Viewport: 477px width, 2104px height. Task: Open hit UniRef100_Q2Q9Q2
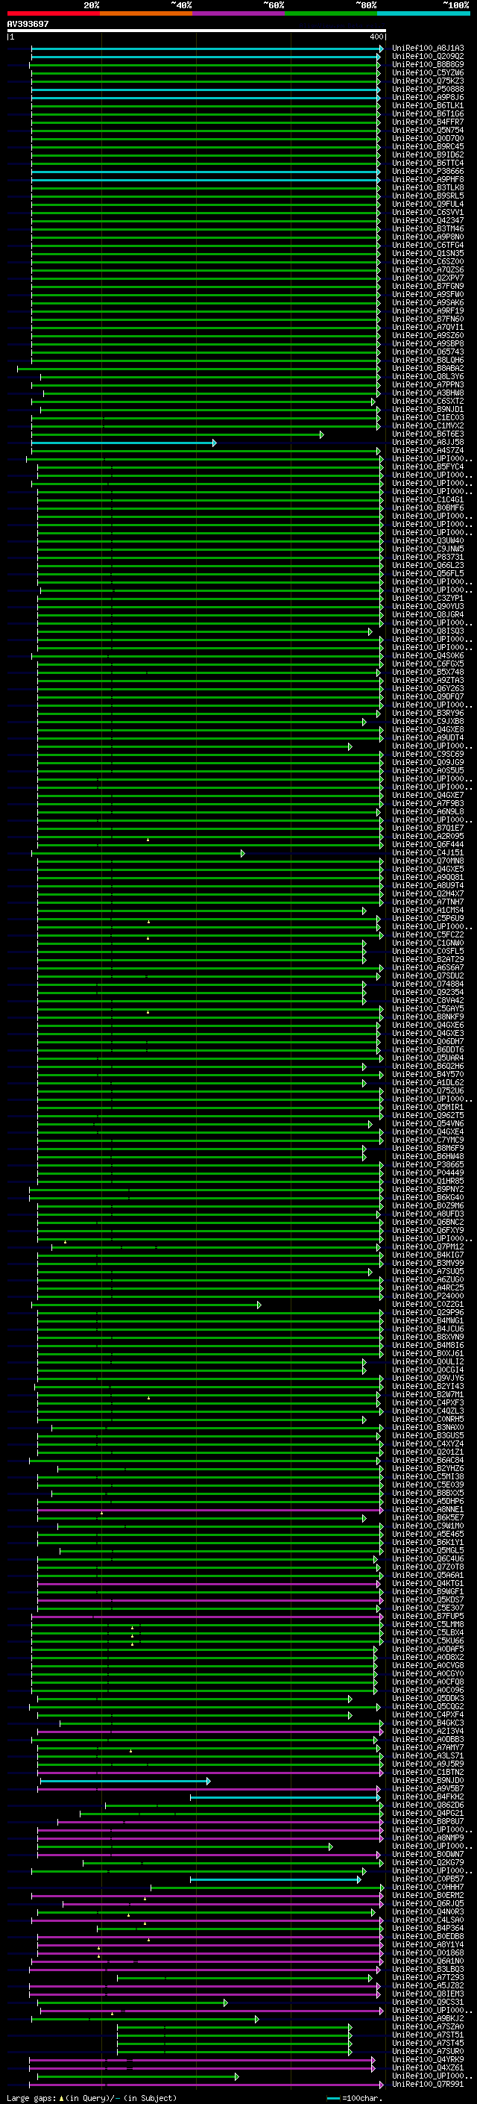tap(428, 57)
